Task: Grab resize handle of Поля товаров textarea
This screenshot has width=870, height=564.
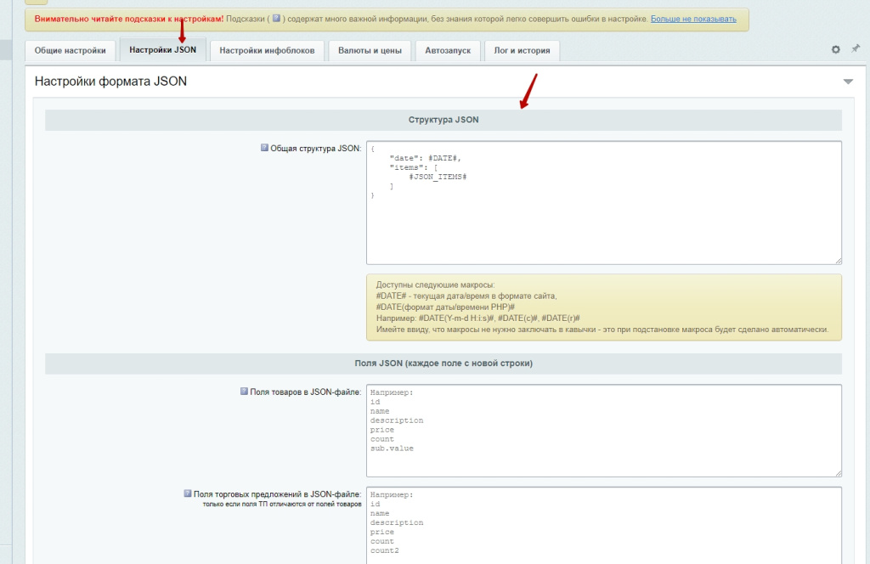Action: [x=838, y=473]
